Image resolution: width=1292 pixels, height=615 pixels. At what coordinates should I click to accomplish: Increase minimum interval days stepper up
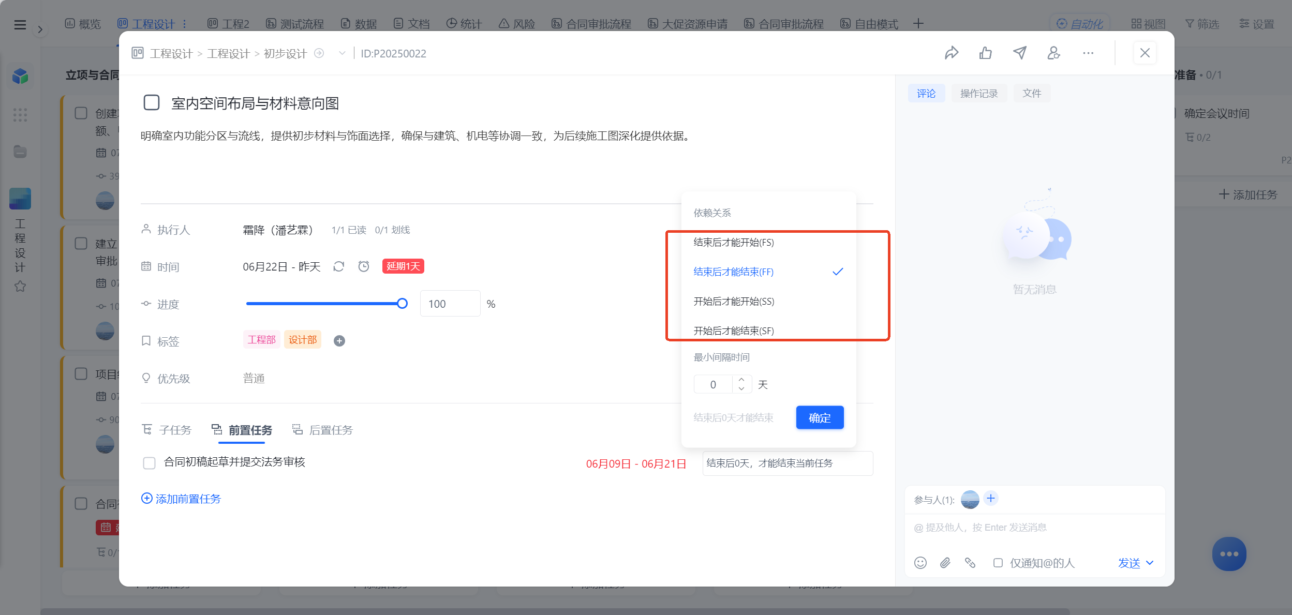[x=741, y=380]
